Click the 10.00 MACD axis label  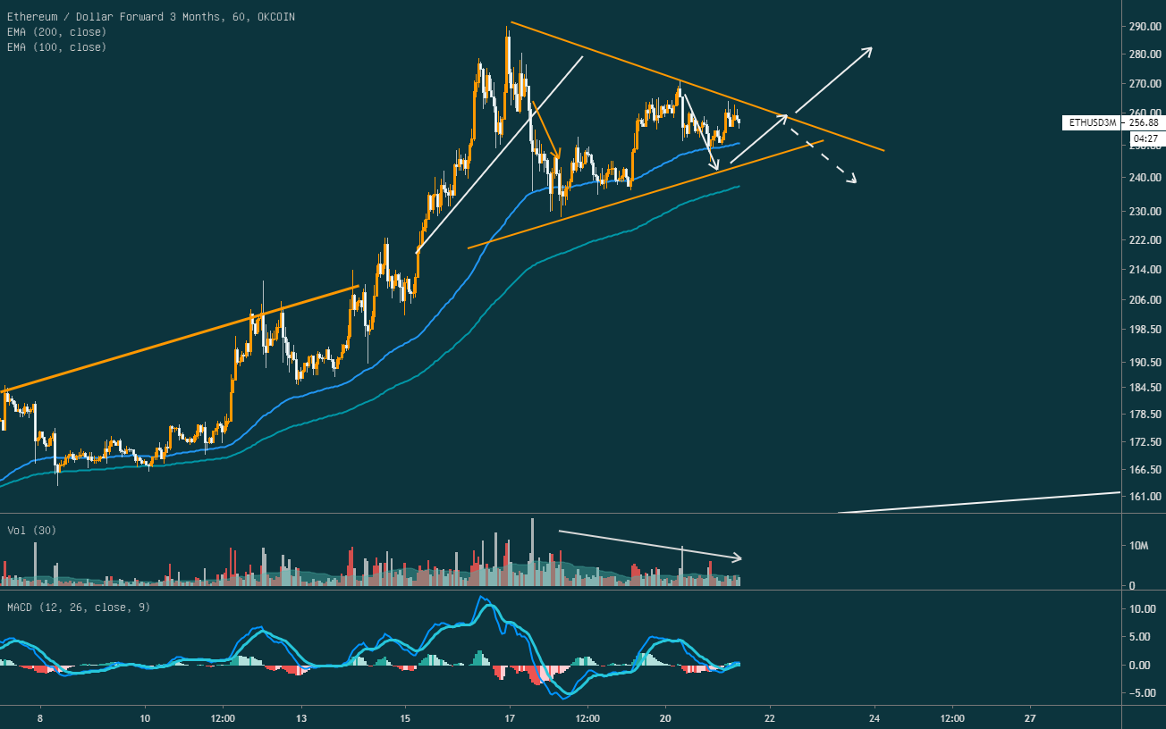(1144, 609)
